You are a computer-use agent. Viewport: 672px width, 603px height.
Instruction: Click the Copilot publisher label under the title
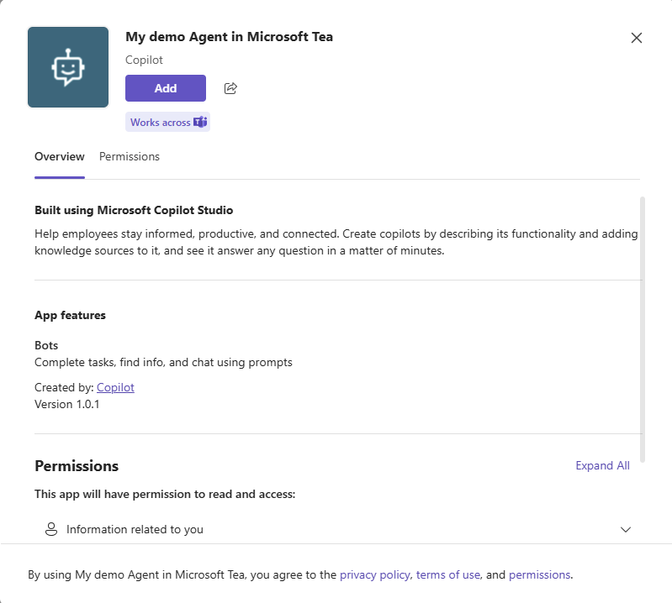point(144,60)
